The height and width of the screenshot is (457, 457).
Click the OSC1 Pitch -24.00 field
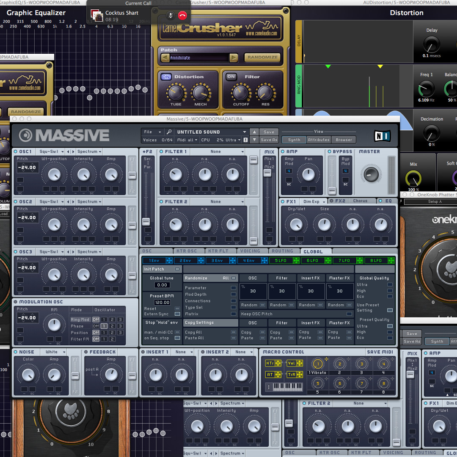27,167
